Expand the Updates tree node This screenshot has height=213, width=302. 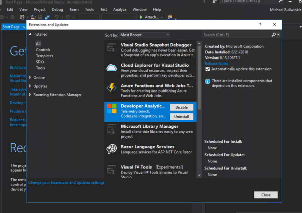(30, 86)
